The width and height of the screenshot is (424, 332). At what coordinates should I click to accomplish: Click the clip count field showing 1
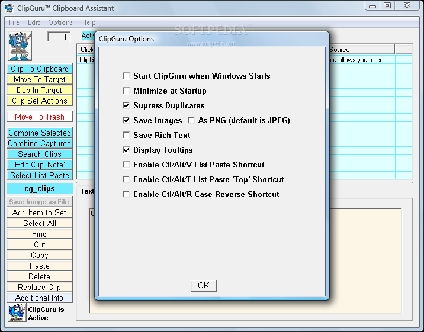[59, 37]
